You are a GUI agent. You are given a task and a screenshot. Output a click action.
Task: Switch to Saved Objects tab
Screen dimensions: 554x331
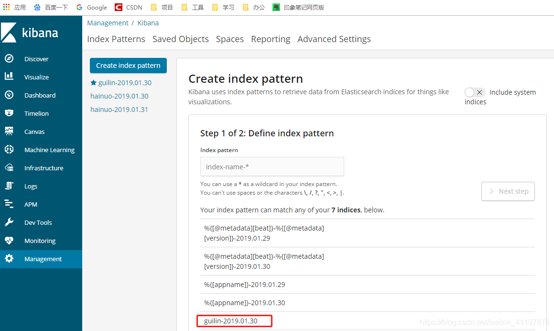click(x=181, y=39)
